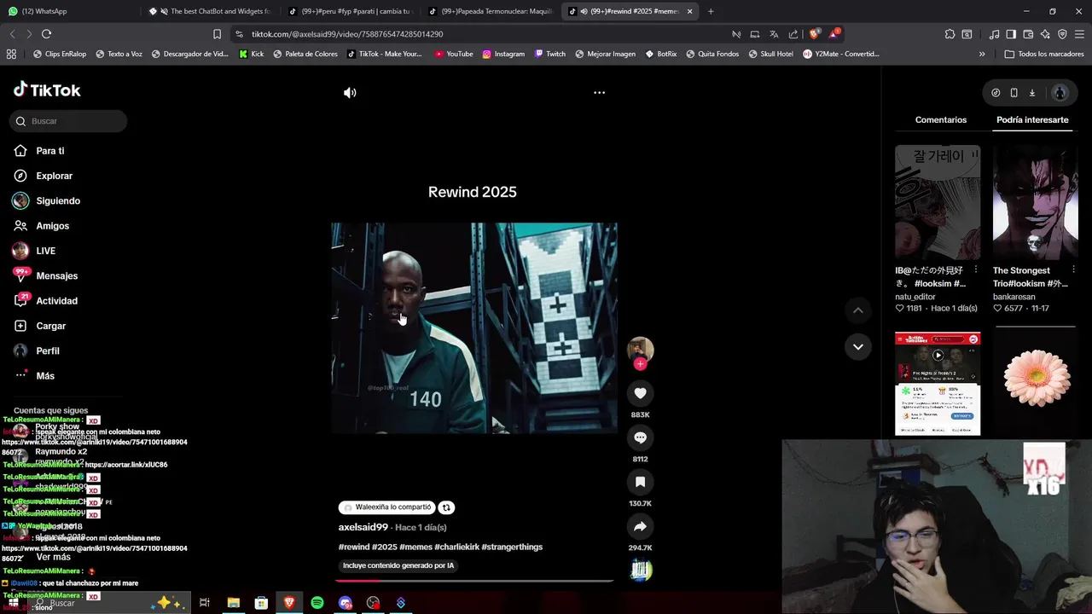1092x614 pixels.
Task: Click the repost icon beside Waleexiña
Action: point(446,507)
